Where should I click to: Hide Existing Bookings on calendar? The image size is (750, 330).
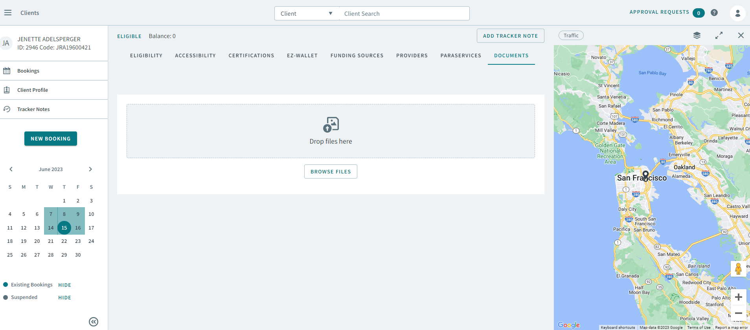click(x=64, y=285)
